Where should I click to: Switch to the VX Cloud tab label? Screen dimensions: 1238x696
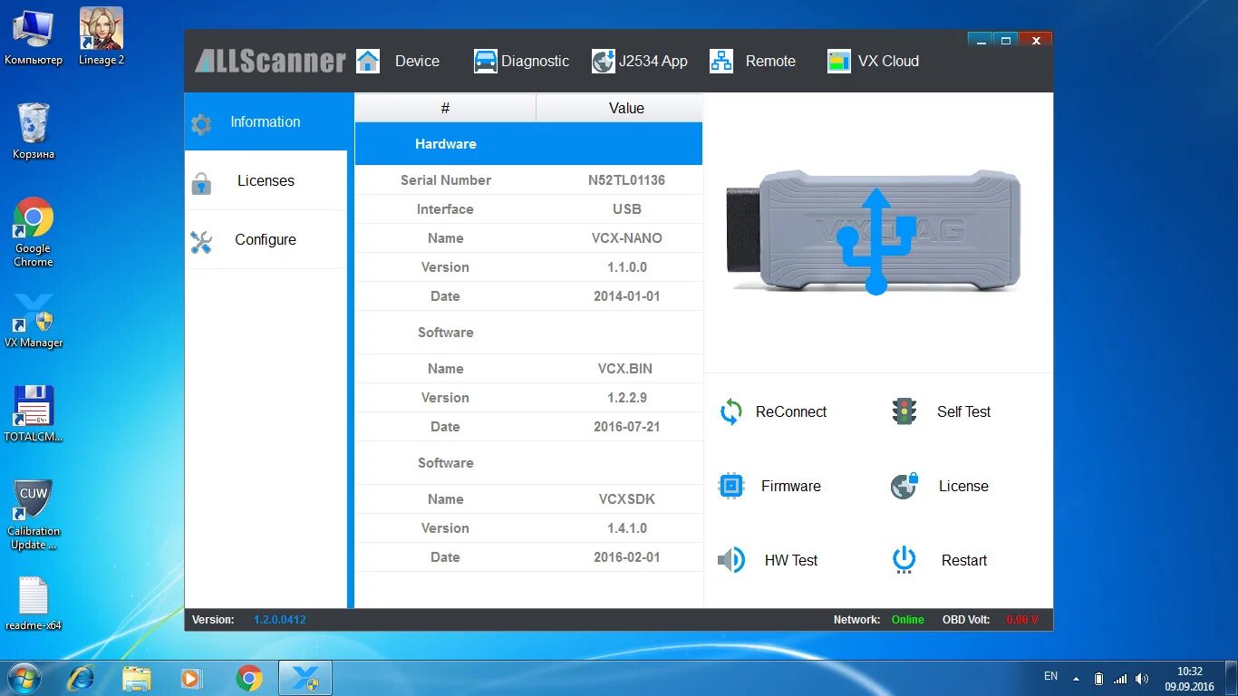click(x=888, y=61)
